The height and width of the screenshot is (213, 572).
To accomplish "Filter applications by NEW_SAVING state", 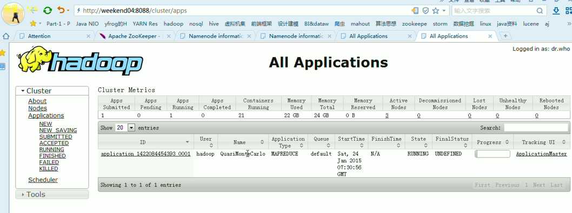I will (x=58, y=130).
